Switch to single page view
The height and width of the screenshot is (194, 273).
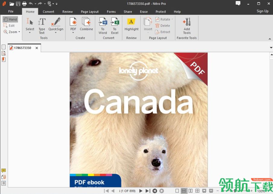(x=177, y=191)
